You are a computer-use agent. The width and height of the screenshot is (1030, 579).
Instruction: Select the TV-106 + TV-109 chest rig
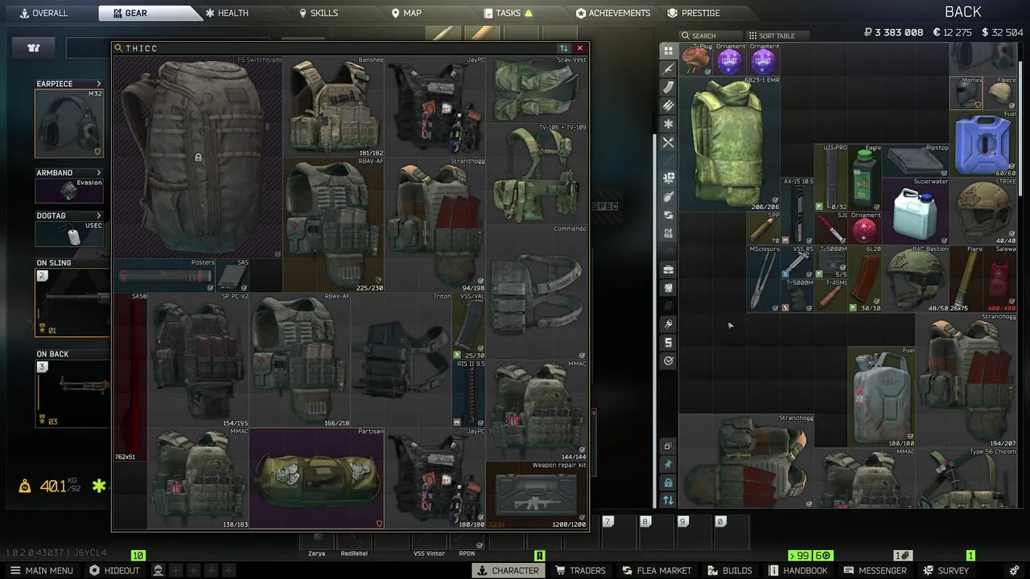(537, 173)
